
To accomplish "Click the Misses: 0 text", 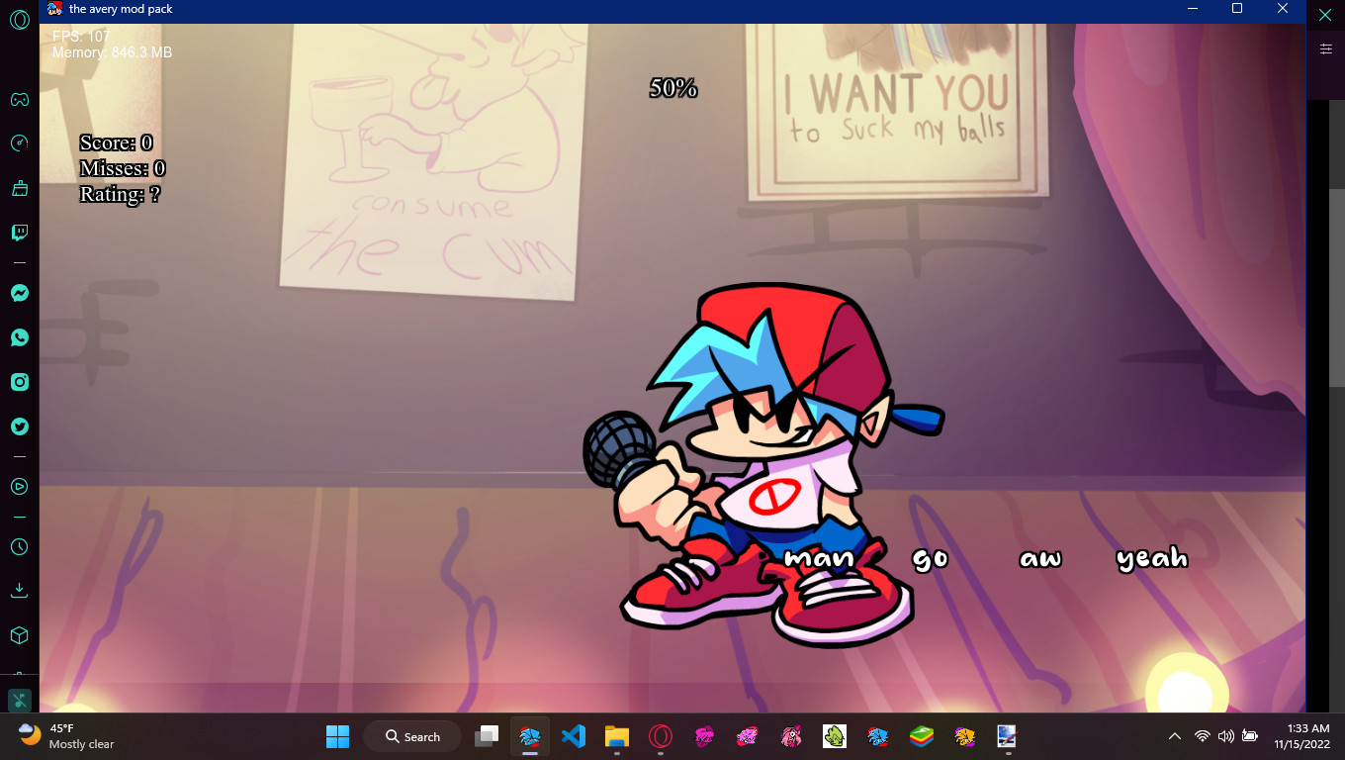I will point(123,168).
